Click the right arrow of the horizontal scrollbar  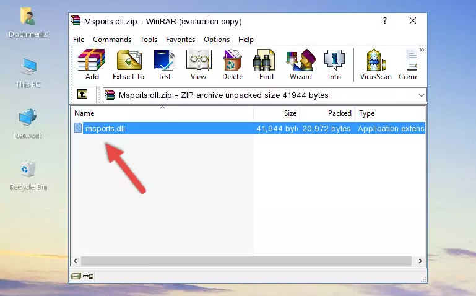click(x=420, y=261)
